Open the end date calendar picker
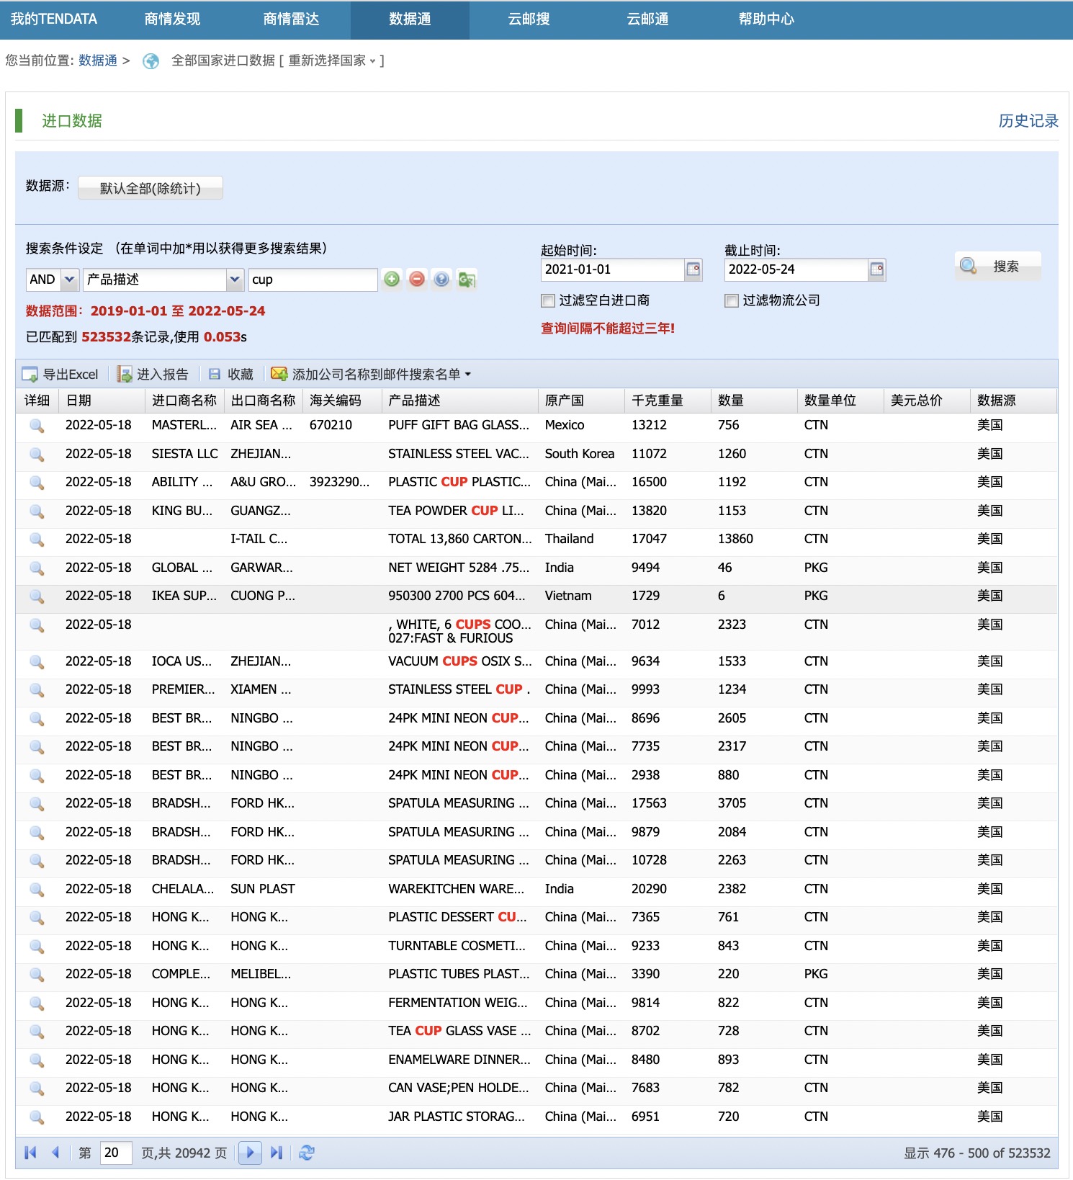 (x=877, y=269)
